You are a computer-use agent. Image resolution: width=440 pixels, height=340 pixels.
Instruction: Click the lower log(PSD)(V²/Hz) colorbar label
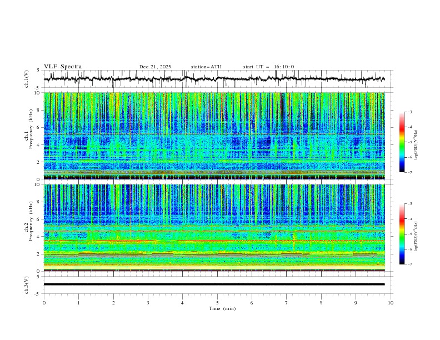point(416,236)
